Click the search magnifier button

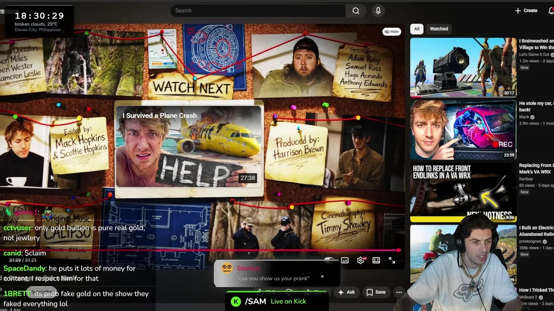(356, 11)
